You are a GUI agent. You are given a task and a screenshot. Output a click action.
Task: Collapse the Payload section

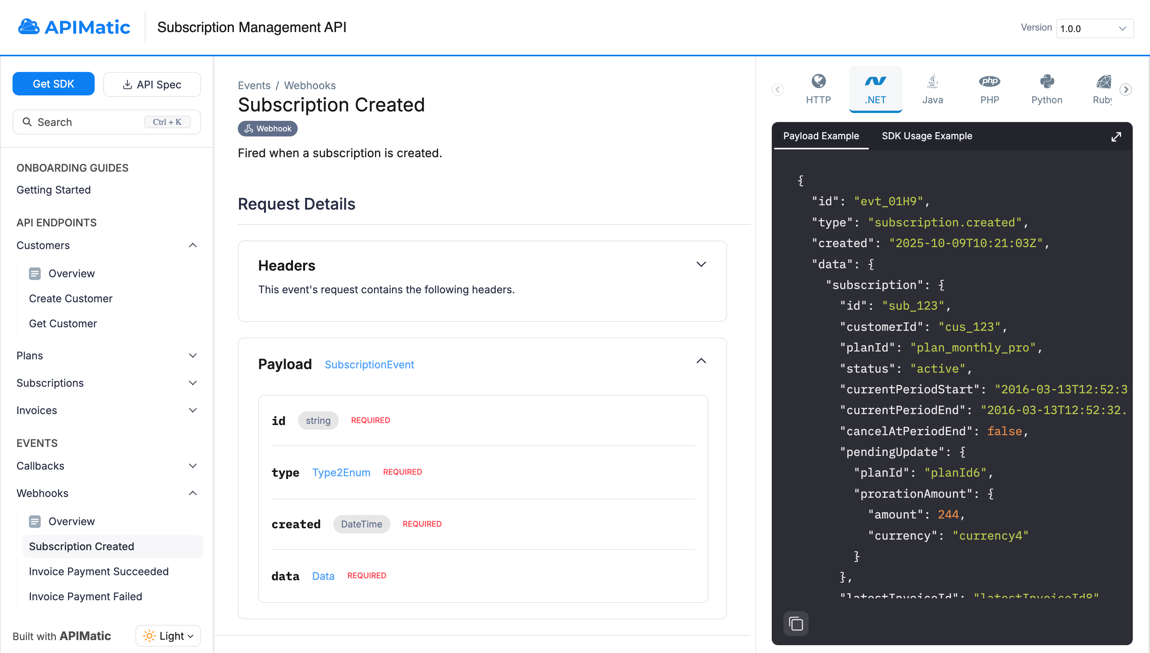(701, 361)
